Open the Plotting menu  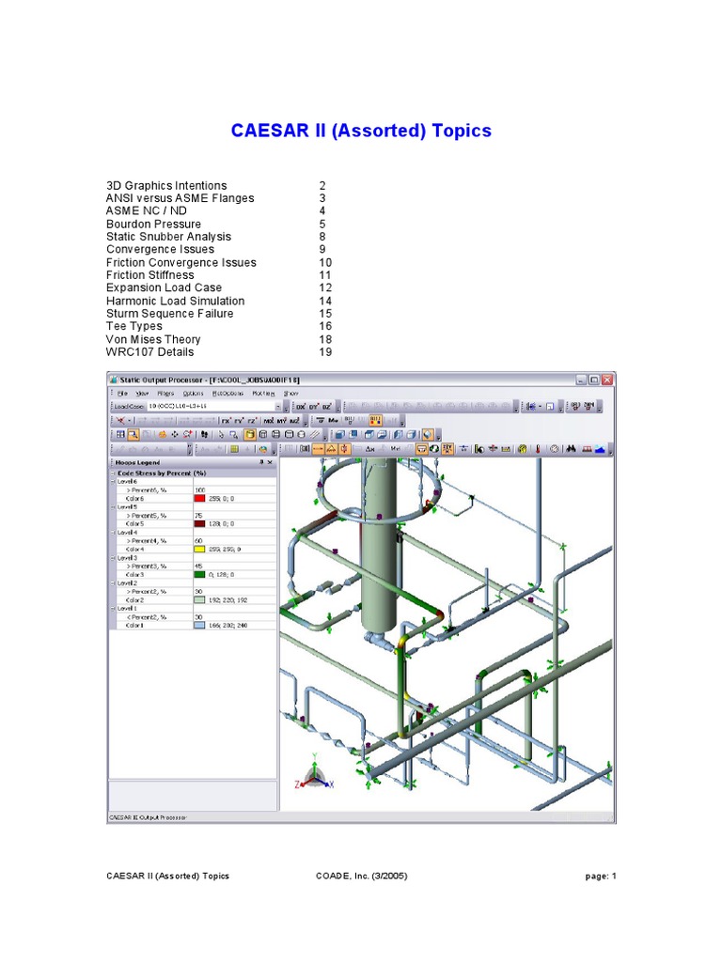[x=263, y=394]
